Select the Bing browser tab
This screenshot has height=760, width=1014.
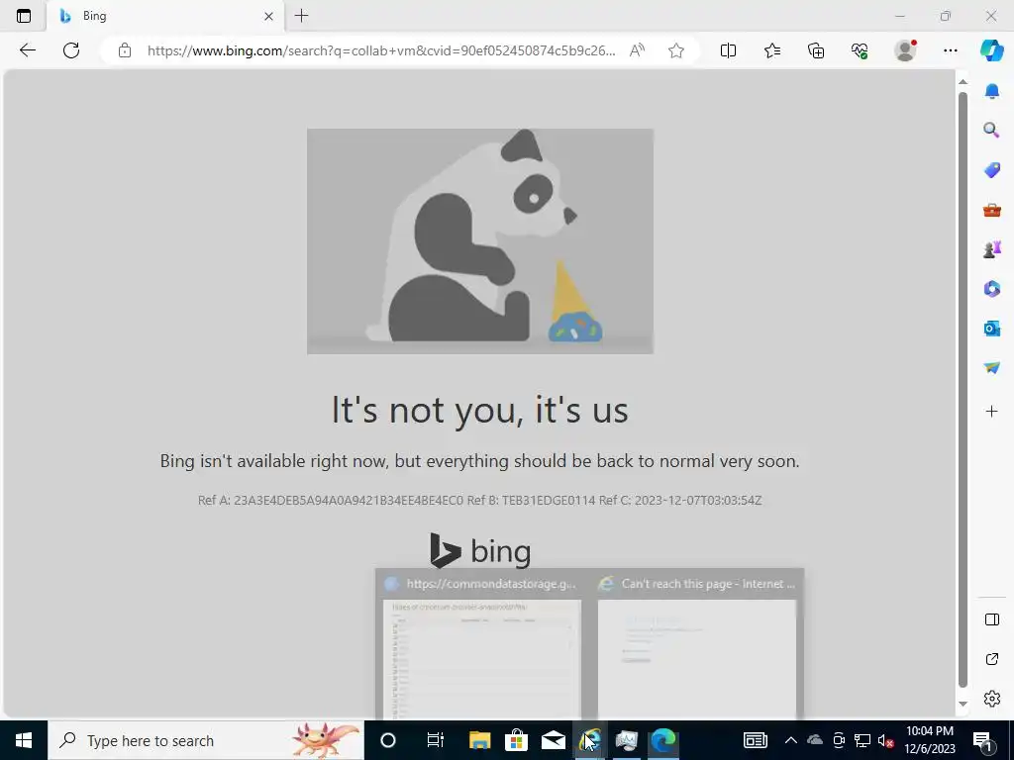[165, 16]
